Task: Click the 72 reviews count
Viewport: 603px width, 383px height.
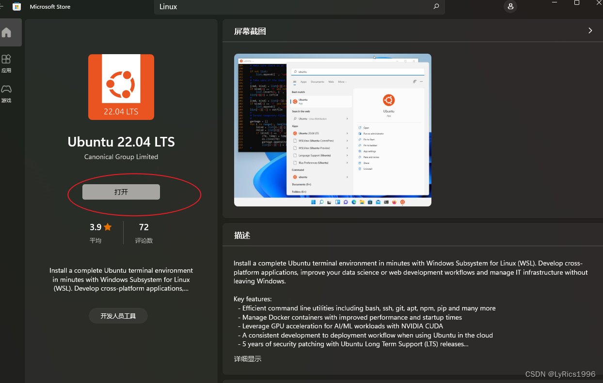Action: click(143, 227)
